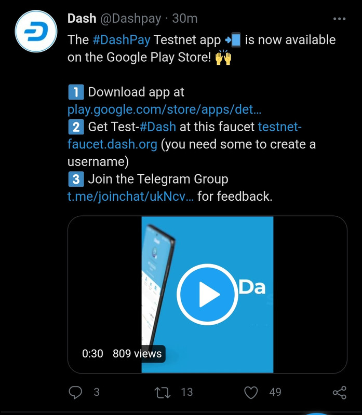The width and height of the screenshot is (362, 415).
Task: Click the 809 views label on video
Action: point(137,354)
